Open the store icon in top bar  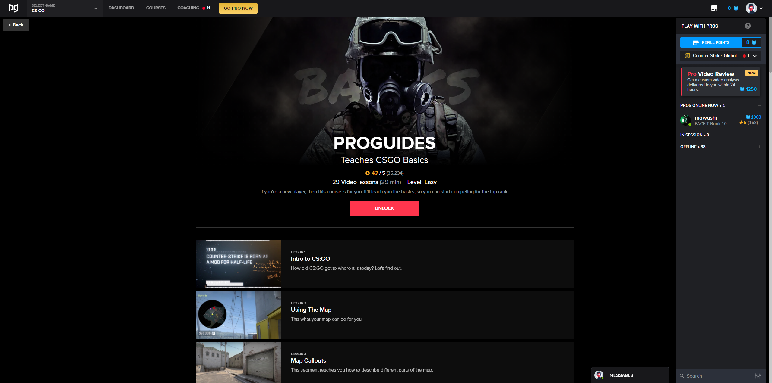coord(714,8)
